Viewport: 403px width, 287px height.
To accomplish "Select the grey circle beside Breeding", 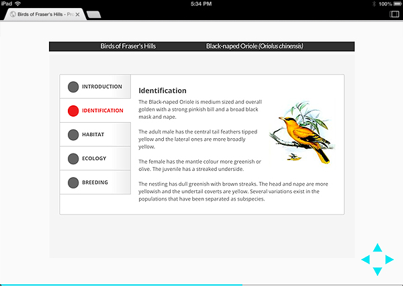I will pyautogui.click(x=73, y=182).
